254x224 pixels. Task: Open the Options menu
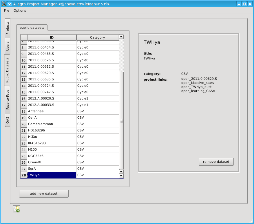coord(20,10)
